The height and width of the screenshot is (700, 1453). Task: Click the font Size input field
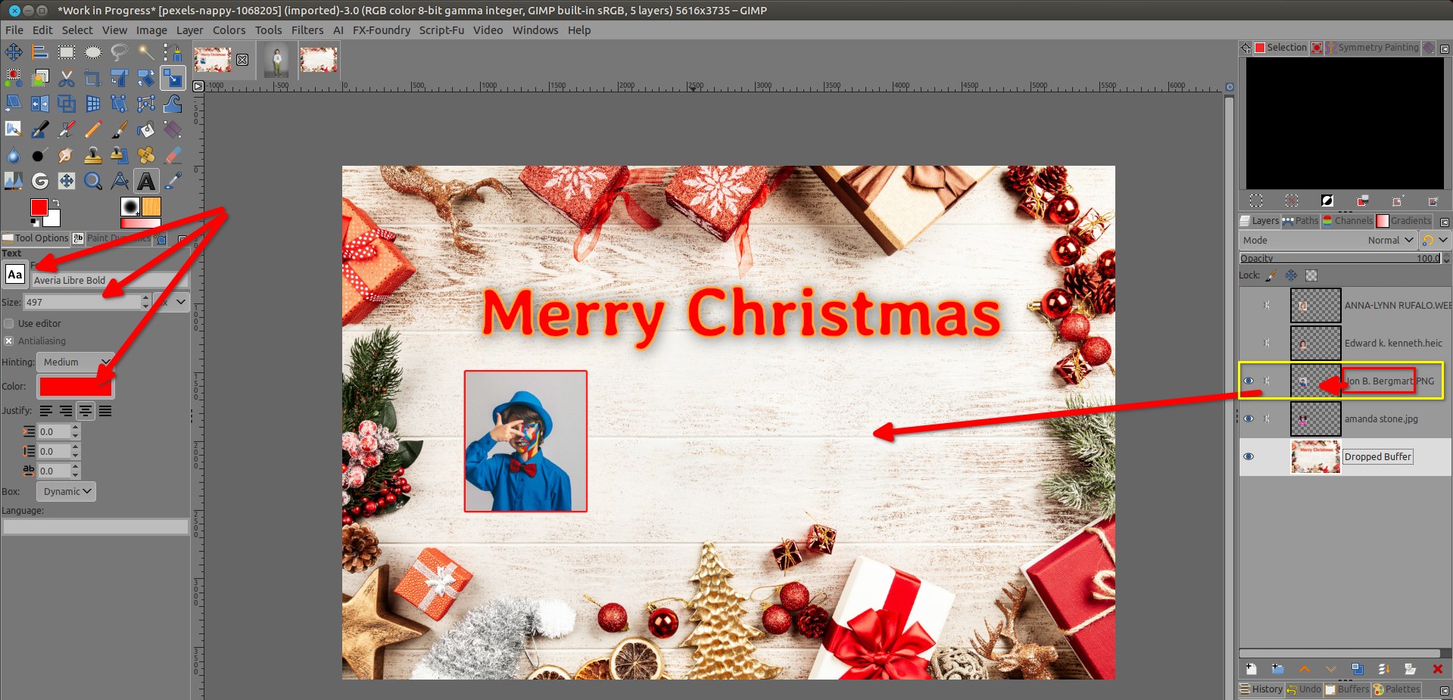(82, 303)
